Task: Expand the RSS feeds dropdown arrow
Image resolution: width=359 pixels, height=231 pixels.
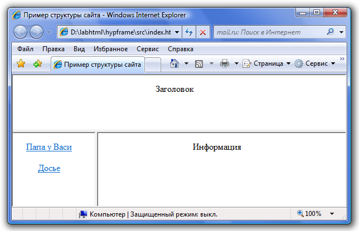Action: (x=212, y=63)
